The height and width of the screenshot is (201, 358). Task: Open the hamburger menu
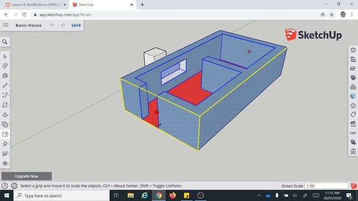coord(6,25)
